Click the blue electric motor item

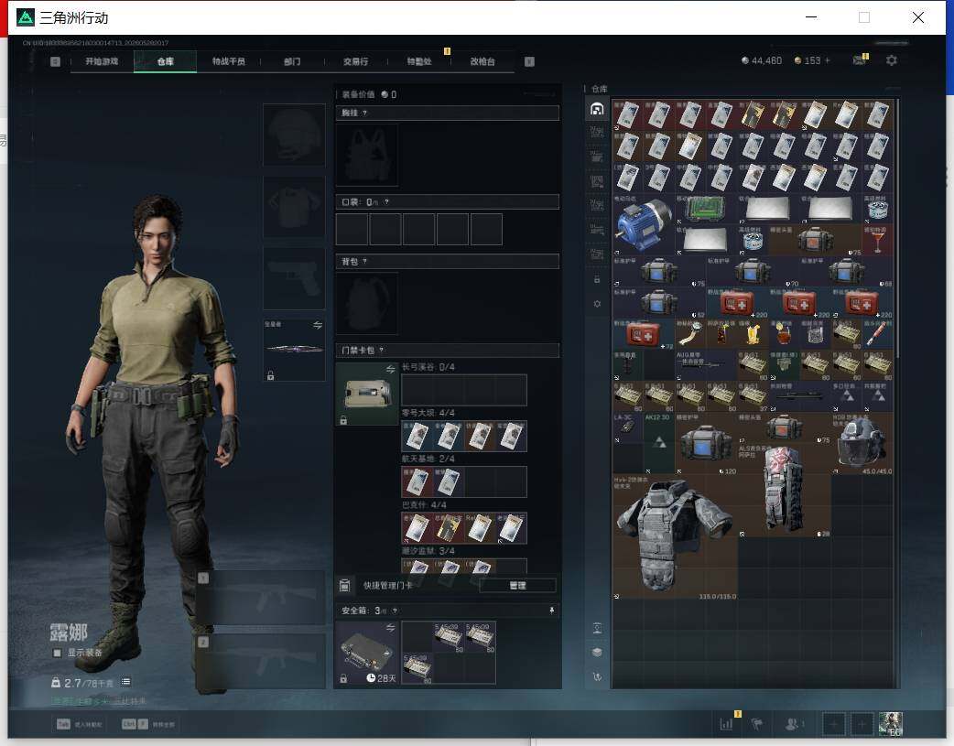(x=643, y=224)
